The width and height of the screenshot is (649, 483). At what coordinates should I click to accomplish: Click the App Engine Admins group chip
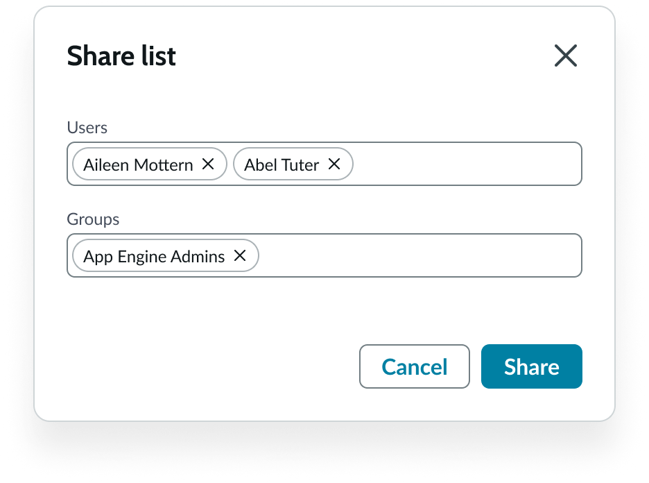click(x=153, y=256)
